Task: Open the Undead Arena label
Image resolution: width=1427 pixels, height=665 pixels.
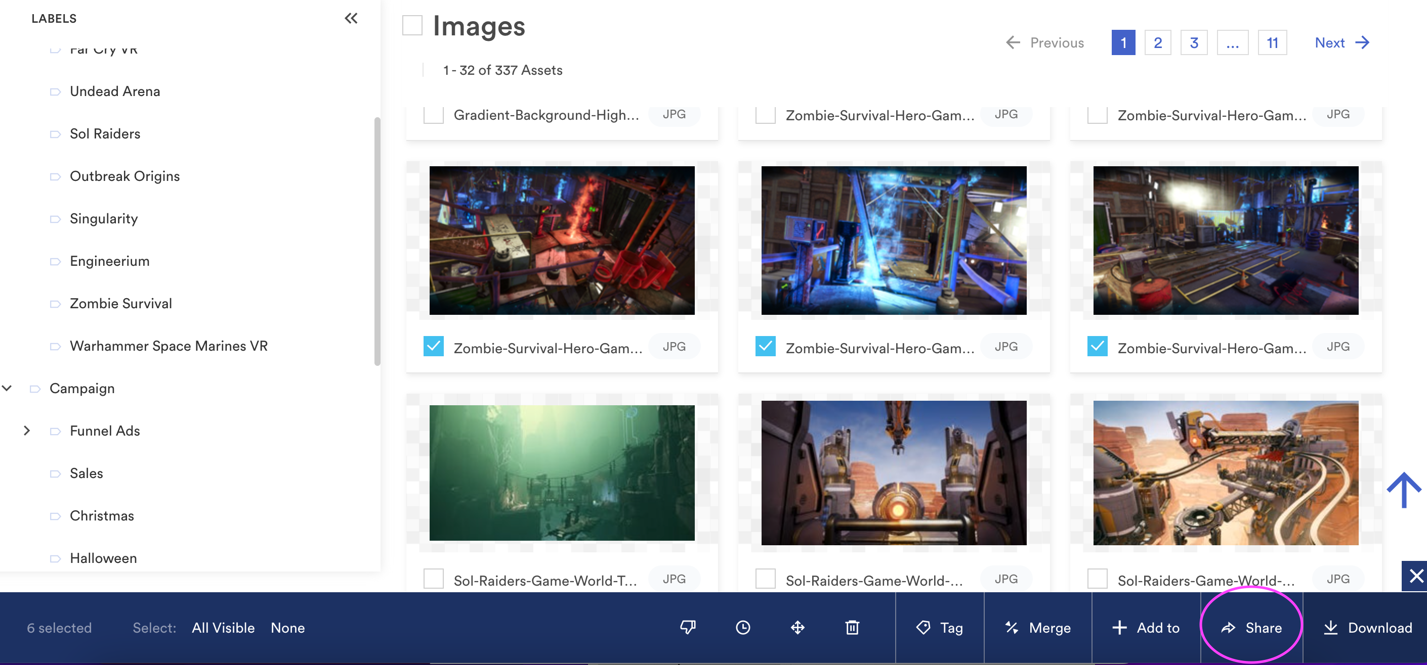Action: point(115,91)
